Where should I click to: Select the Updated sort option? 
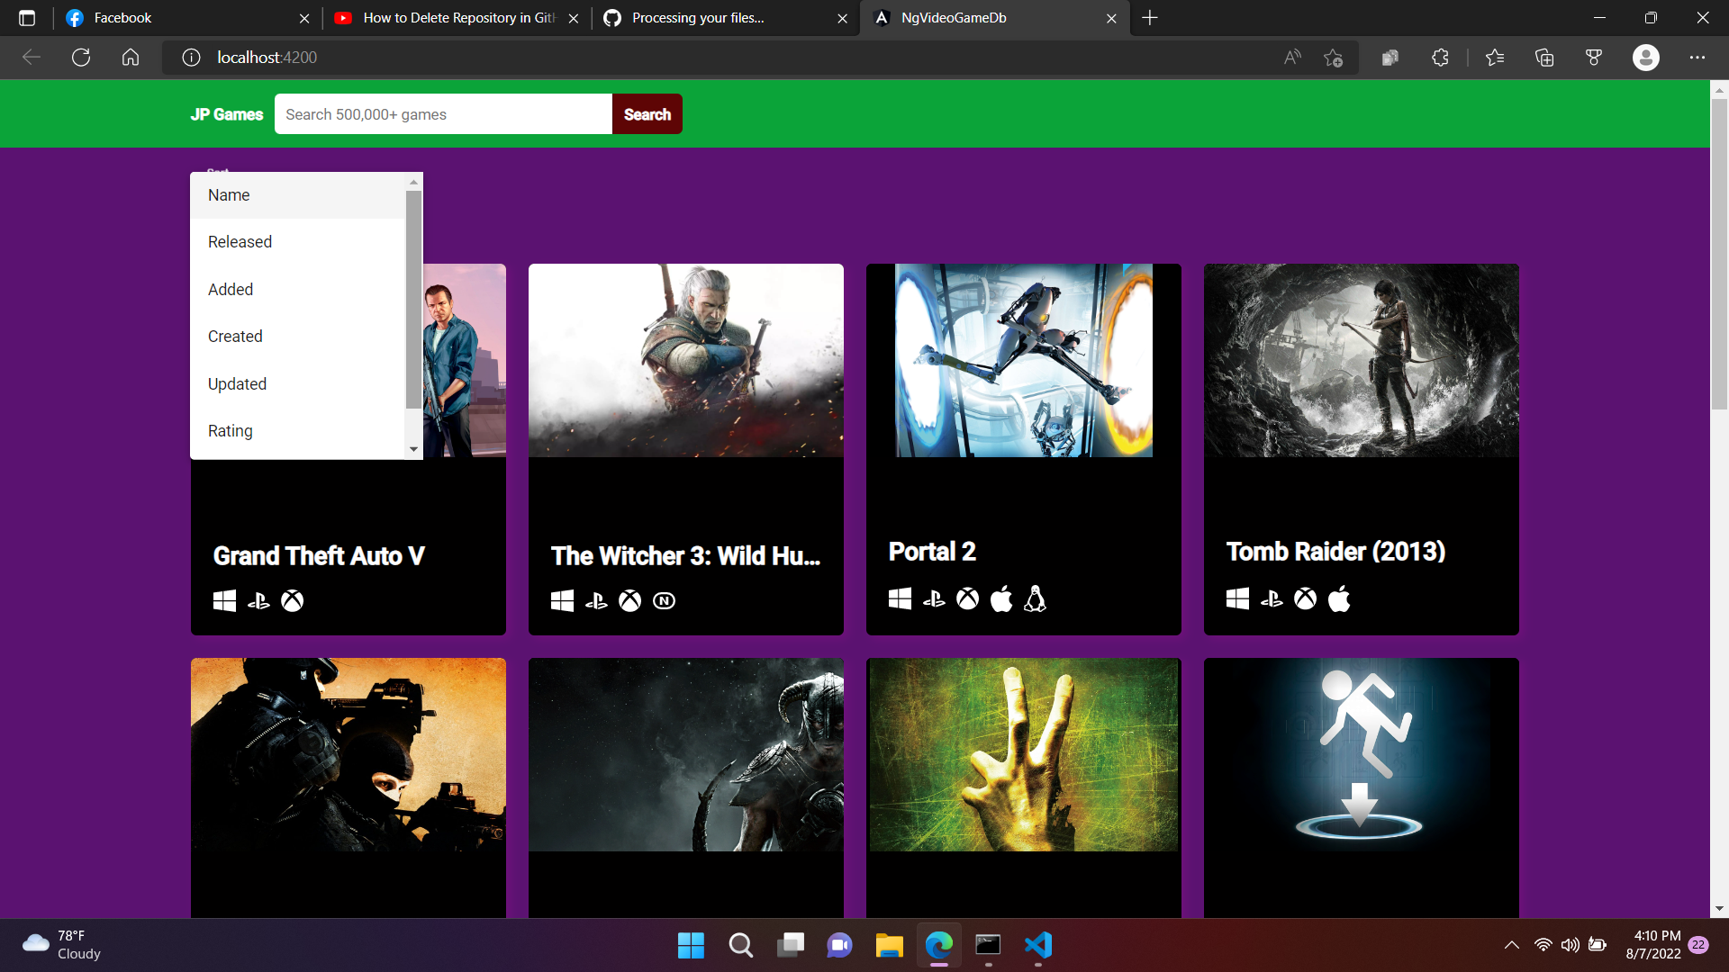click(298, 384)
